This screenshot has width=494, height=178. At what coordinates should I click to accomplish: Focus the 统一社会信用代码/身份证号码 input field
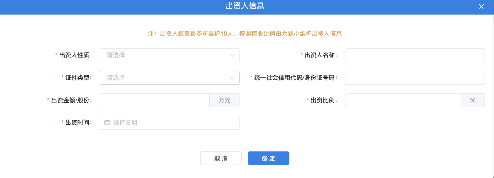click(415, 78)
